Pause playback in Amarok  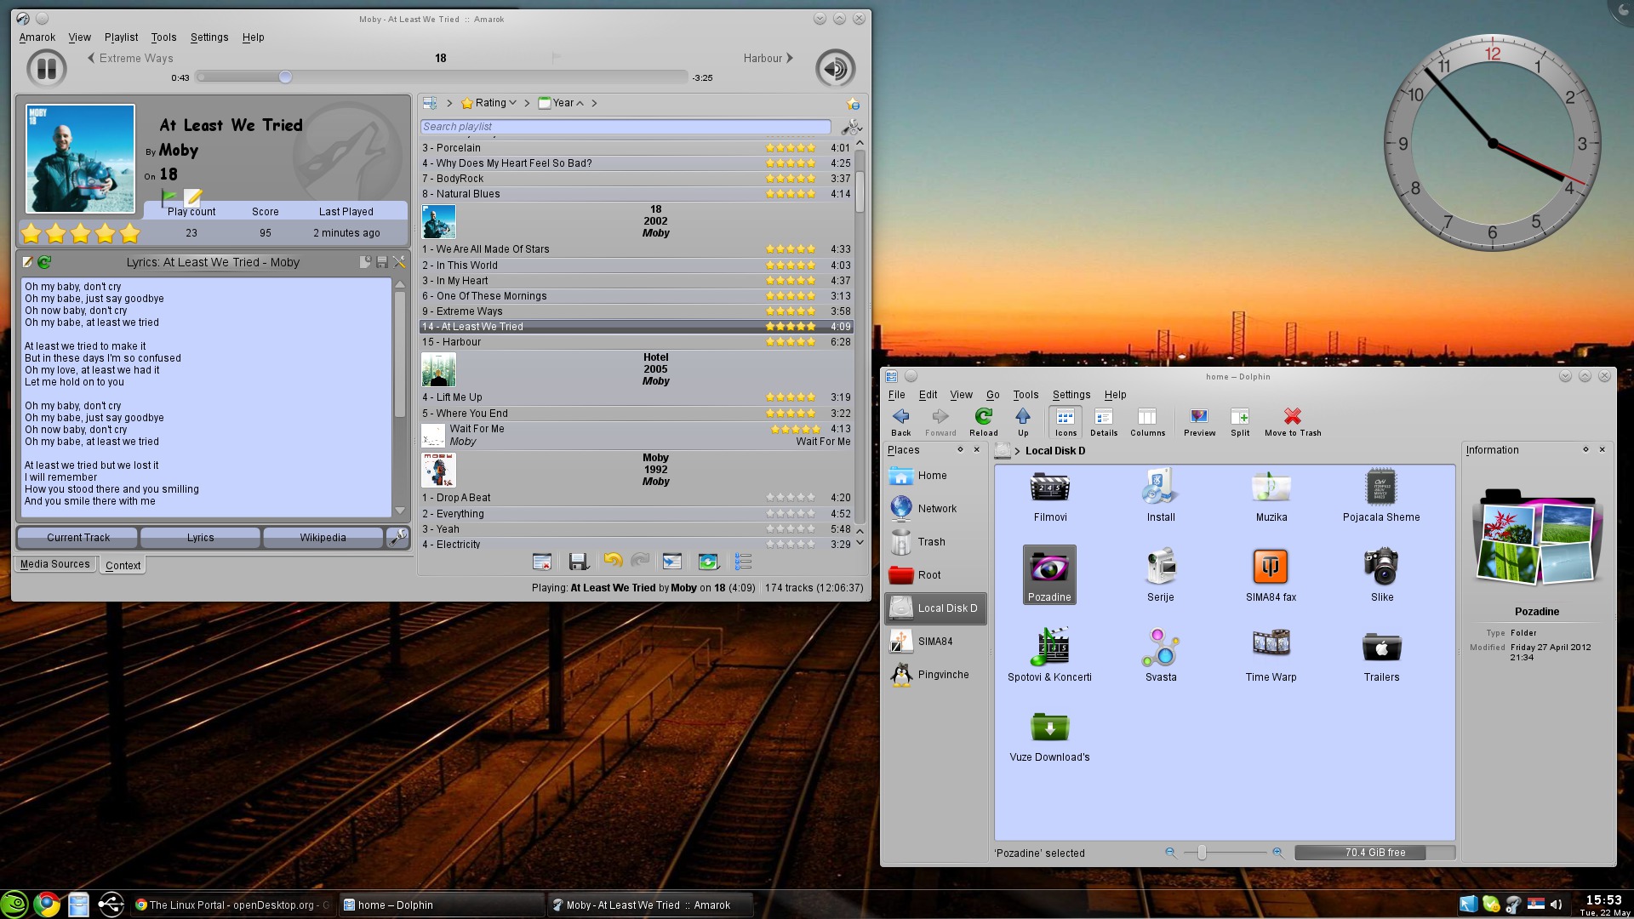click(46, 69)
